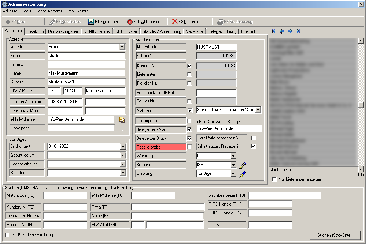
Task: Open the Währung currency dropdown
Action: click(234, 156)
